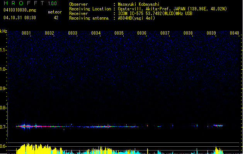243x154 pixels.
Task: Click the 0834 time marker
Action: (x=96, y=33)
